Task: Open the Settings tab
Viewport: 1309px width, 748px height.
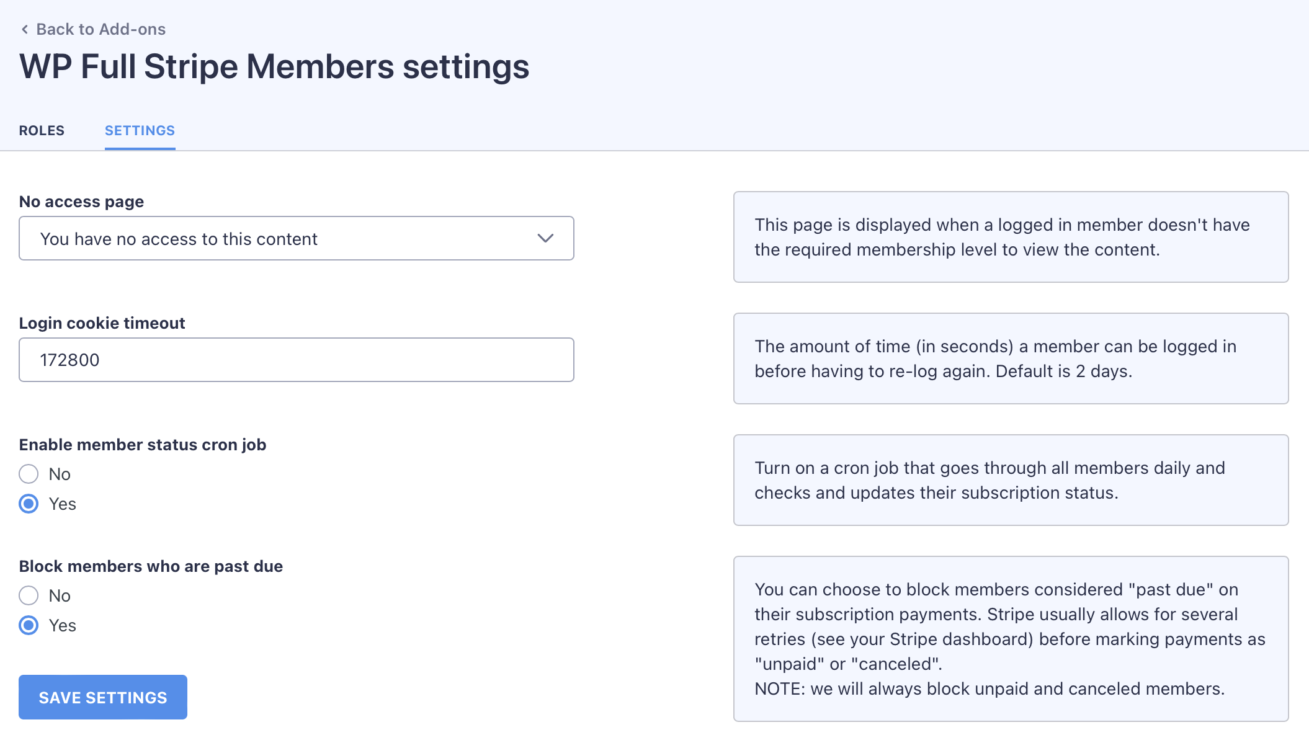Action: [140, 131]
